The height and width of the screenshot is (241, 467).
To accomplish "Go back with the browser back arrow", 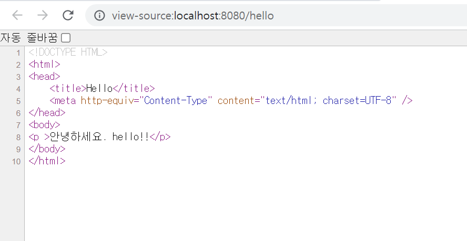I will (x=17, y=15).
